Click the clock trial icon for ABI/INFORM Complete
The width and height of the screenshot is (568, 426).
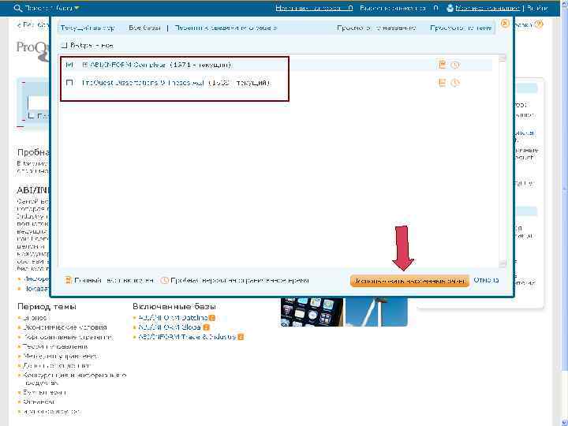(x=455, y=65)
